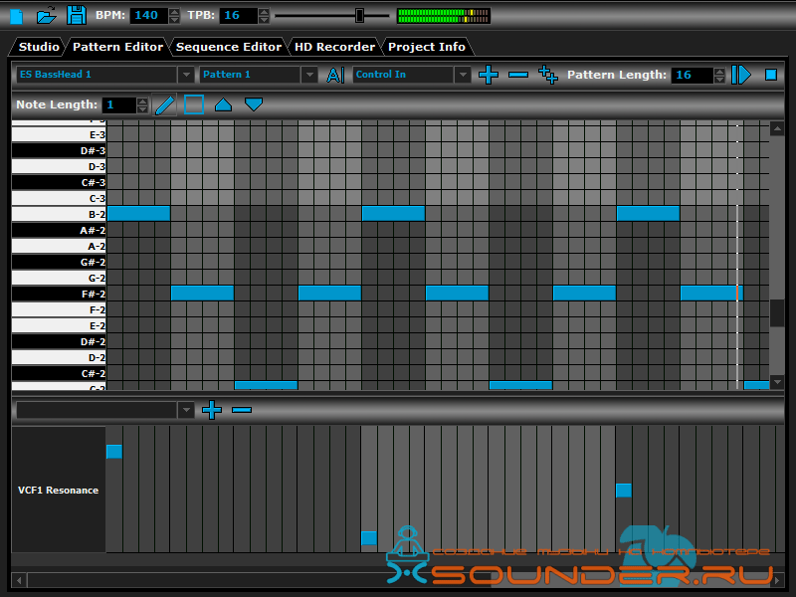Select the last B-2 note block

(x=648, y=214)
